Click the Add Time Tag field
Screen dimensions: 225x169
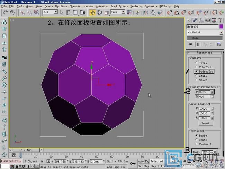click(117, 167)
